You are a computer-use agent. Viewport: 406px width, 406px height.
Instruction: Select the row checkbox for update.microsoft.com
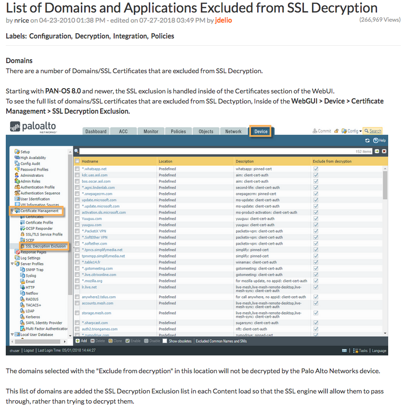(x=77, y=200)
